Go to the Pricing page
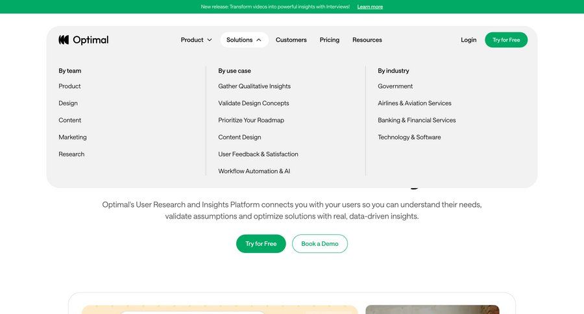Screen dimensions: 584x314 coord(329,40)
